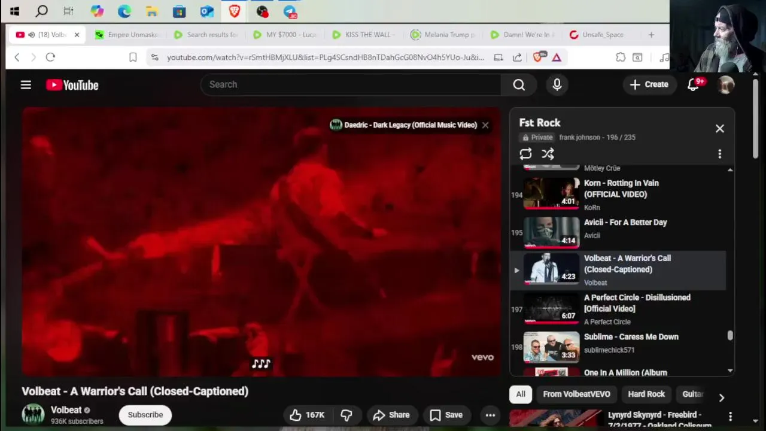
Task: Click the video player area
Action: (262, 242)
